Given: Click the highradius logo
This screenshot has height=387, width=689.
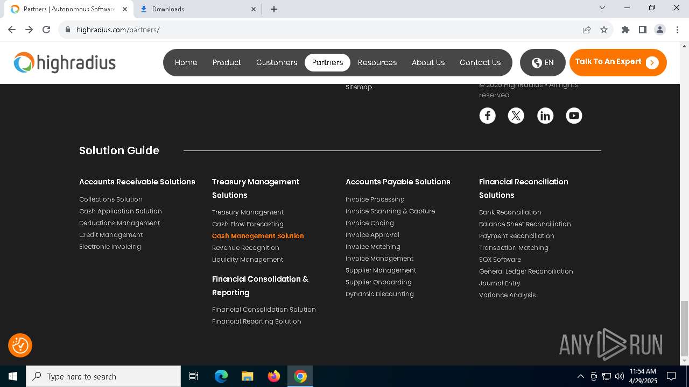Looking at the screenshot, I should (65, 63).
